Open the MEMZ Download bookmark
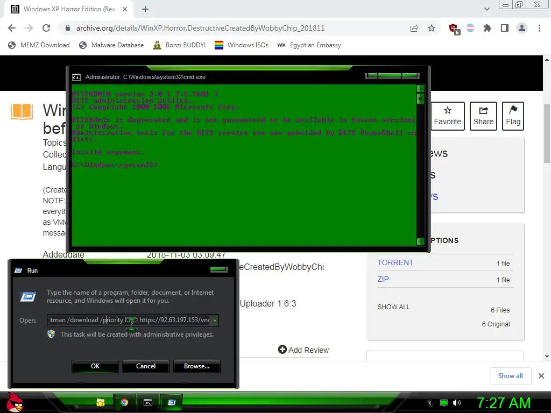The image size is (551, 413). click(x=39, y=45)
